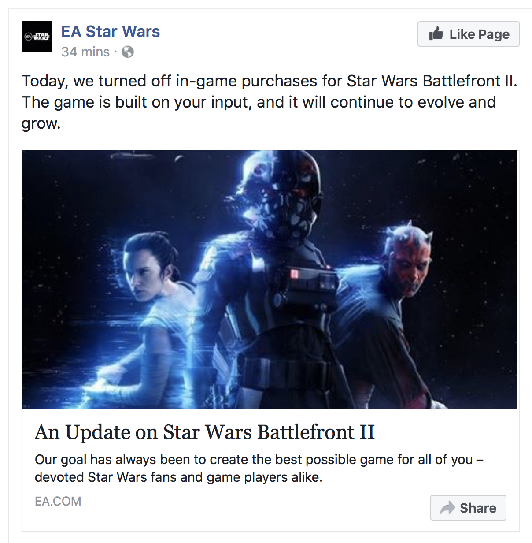The width and height of the screenshot is (532, 543).
Task: Click the post text about in-game purchases
Action: point(269,102)
